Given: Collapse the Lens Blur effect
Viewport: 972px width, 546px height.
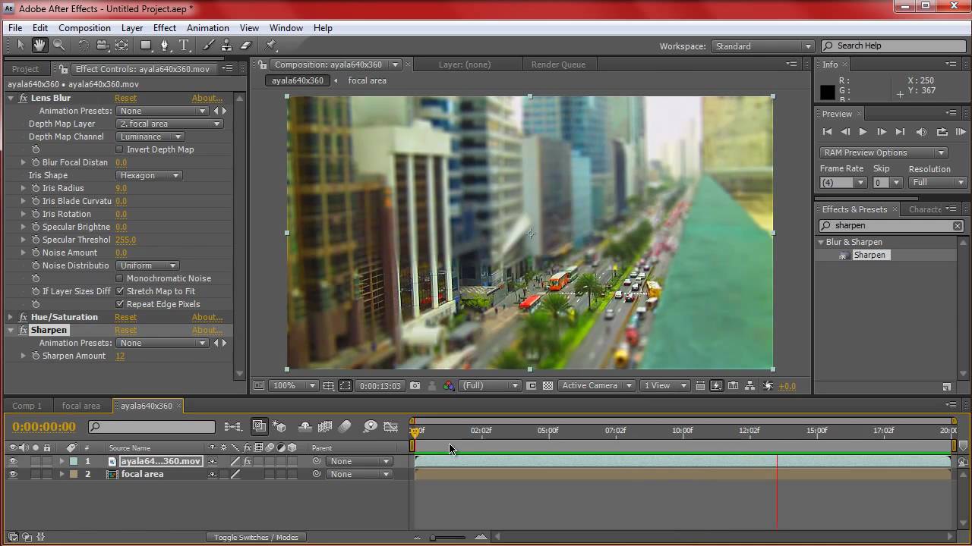Looking at the screenshot, I should [x=11, y=98].
